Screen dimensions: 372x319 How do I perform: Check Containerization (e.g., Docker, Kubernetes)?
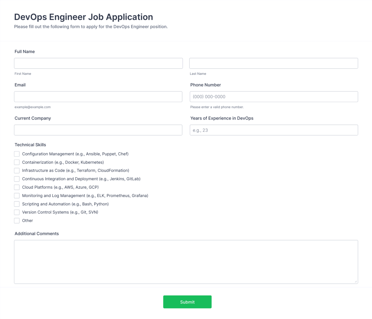click(x=17, y=162)
